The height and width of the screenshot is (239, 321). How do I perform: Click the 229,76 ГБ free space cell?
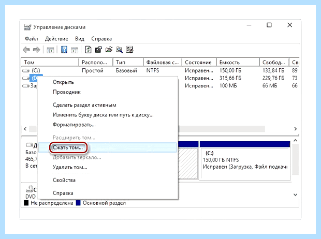point(273,78)
